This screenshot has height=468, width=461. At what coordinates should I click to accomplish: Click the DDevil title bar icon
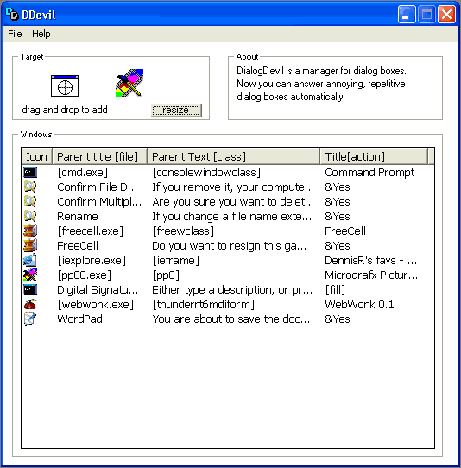tap(12, 14)
